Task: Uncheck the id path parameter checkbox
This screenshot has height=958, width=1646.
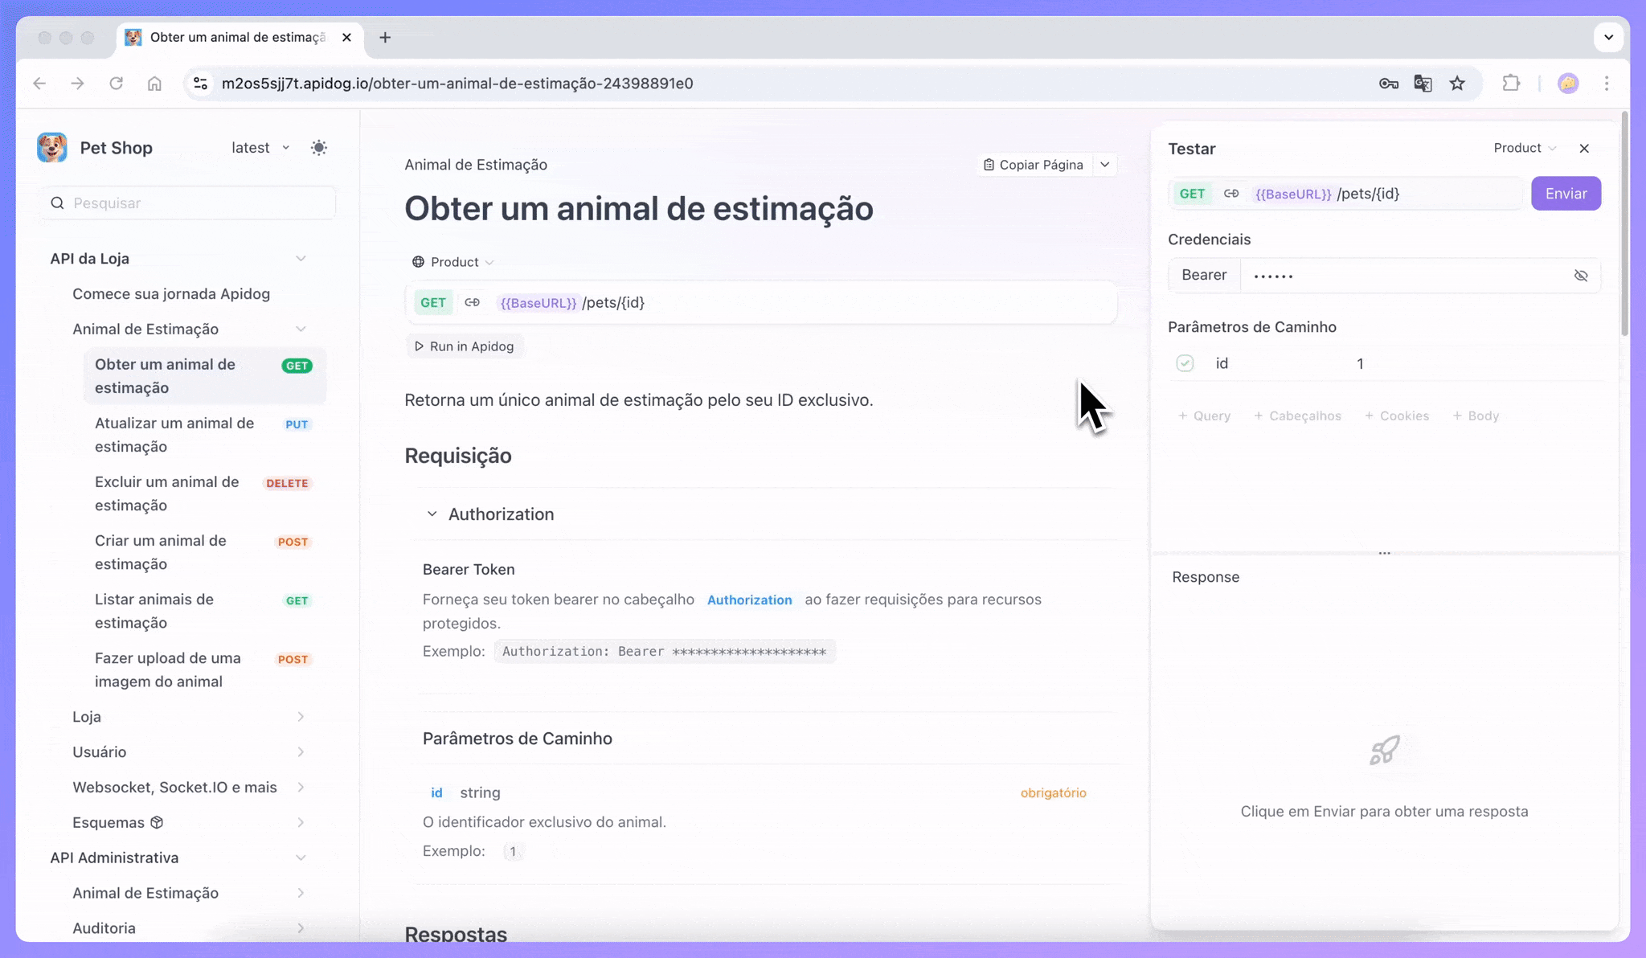Action: 1185,363
